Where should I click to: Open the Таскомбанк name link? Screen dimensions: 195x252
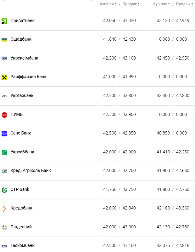[x=23, y=245]
